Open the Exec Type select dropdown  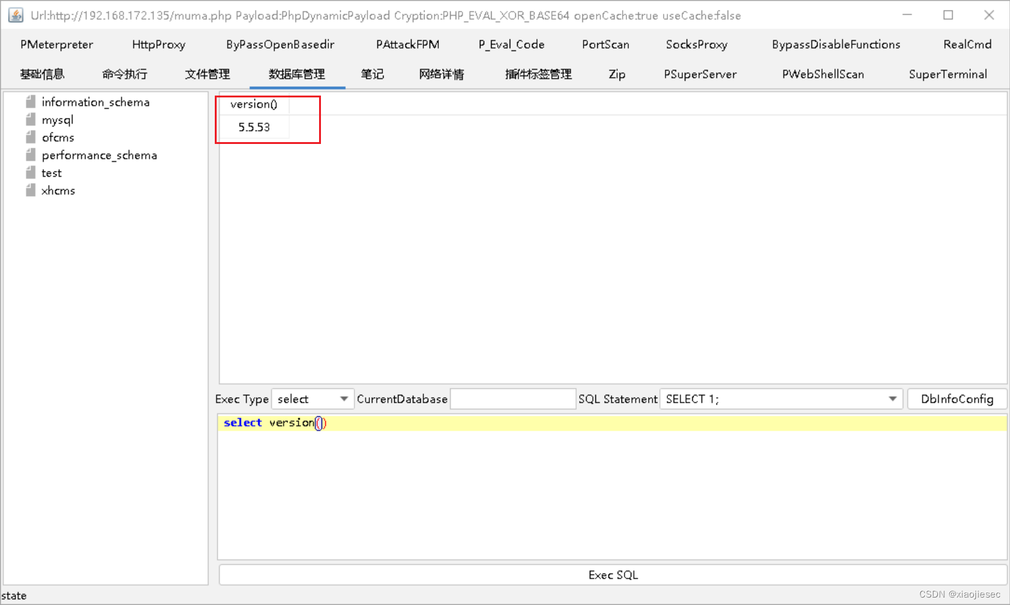pos(343,398)
